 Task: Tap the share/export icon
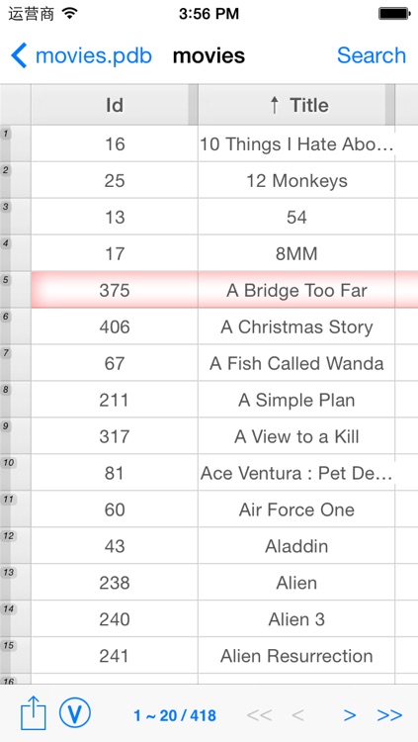coord(33,714)
